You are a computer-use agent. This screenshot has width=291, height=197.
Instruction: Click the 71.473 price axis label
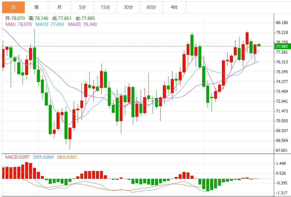point(282,111)
